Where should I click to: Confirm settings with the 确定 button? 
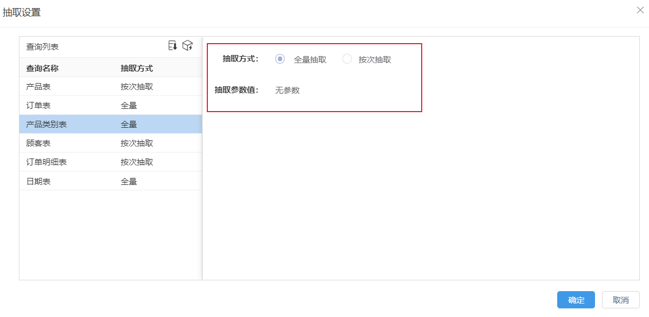576,300
